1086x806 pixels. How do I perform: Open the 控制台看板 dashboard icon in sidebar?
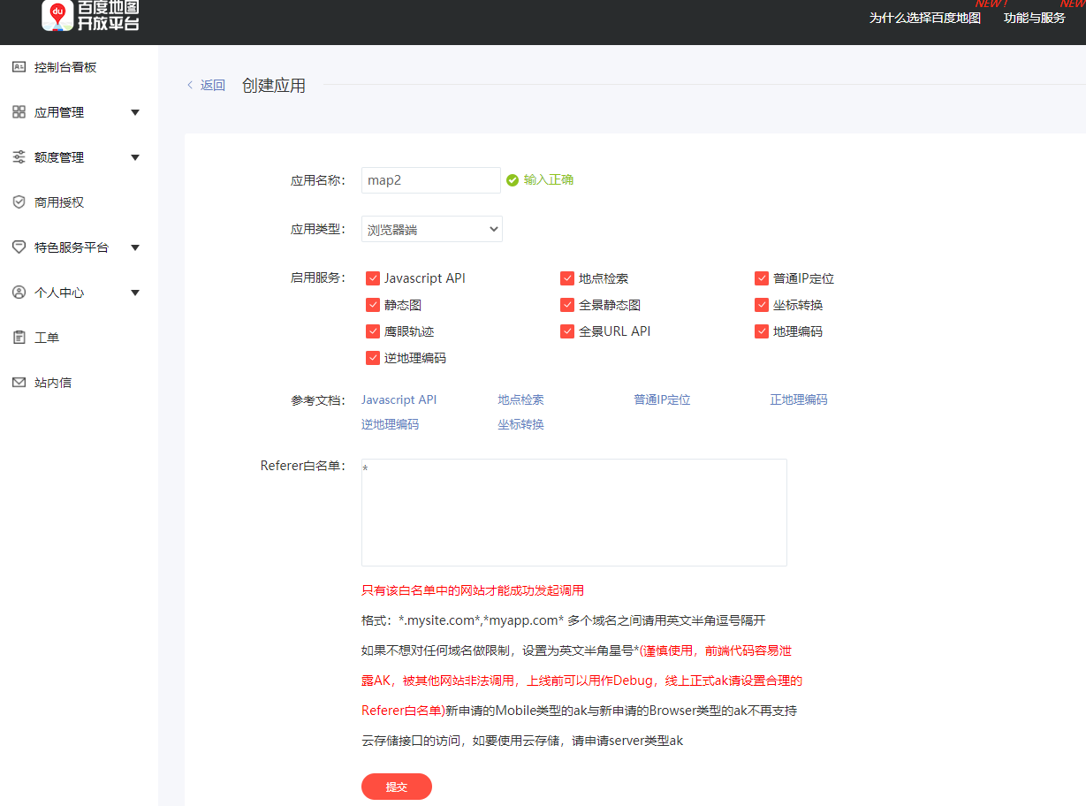pos(19,66)
